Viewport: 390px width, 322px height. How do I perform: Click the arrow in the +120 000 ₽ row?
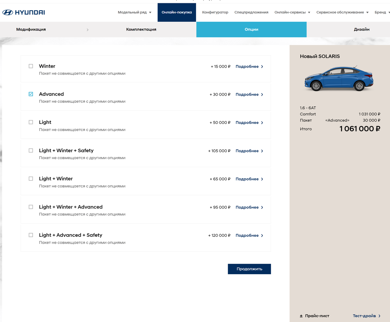tap(262, 235)
